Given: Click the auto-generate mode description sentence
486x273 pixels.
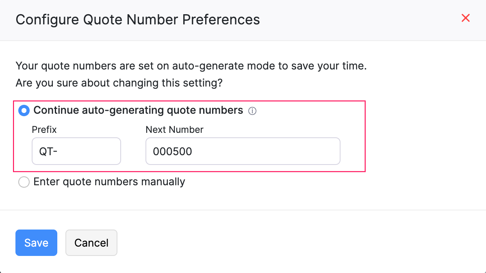Looking at the screenshot, I should click(x=191, y=66).
